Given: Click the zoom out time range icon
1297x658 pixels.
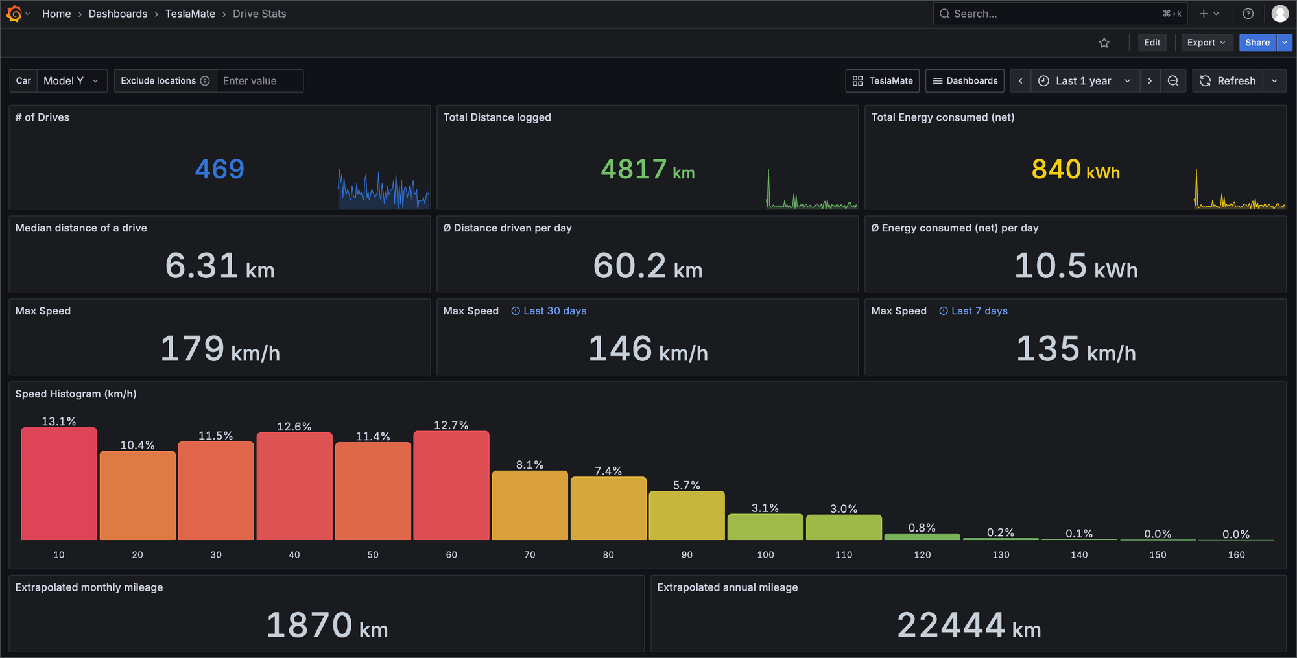Looking at the screenshot, I should 1173,81.
